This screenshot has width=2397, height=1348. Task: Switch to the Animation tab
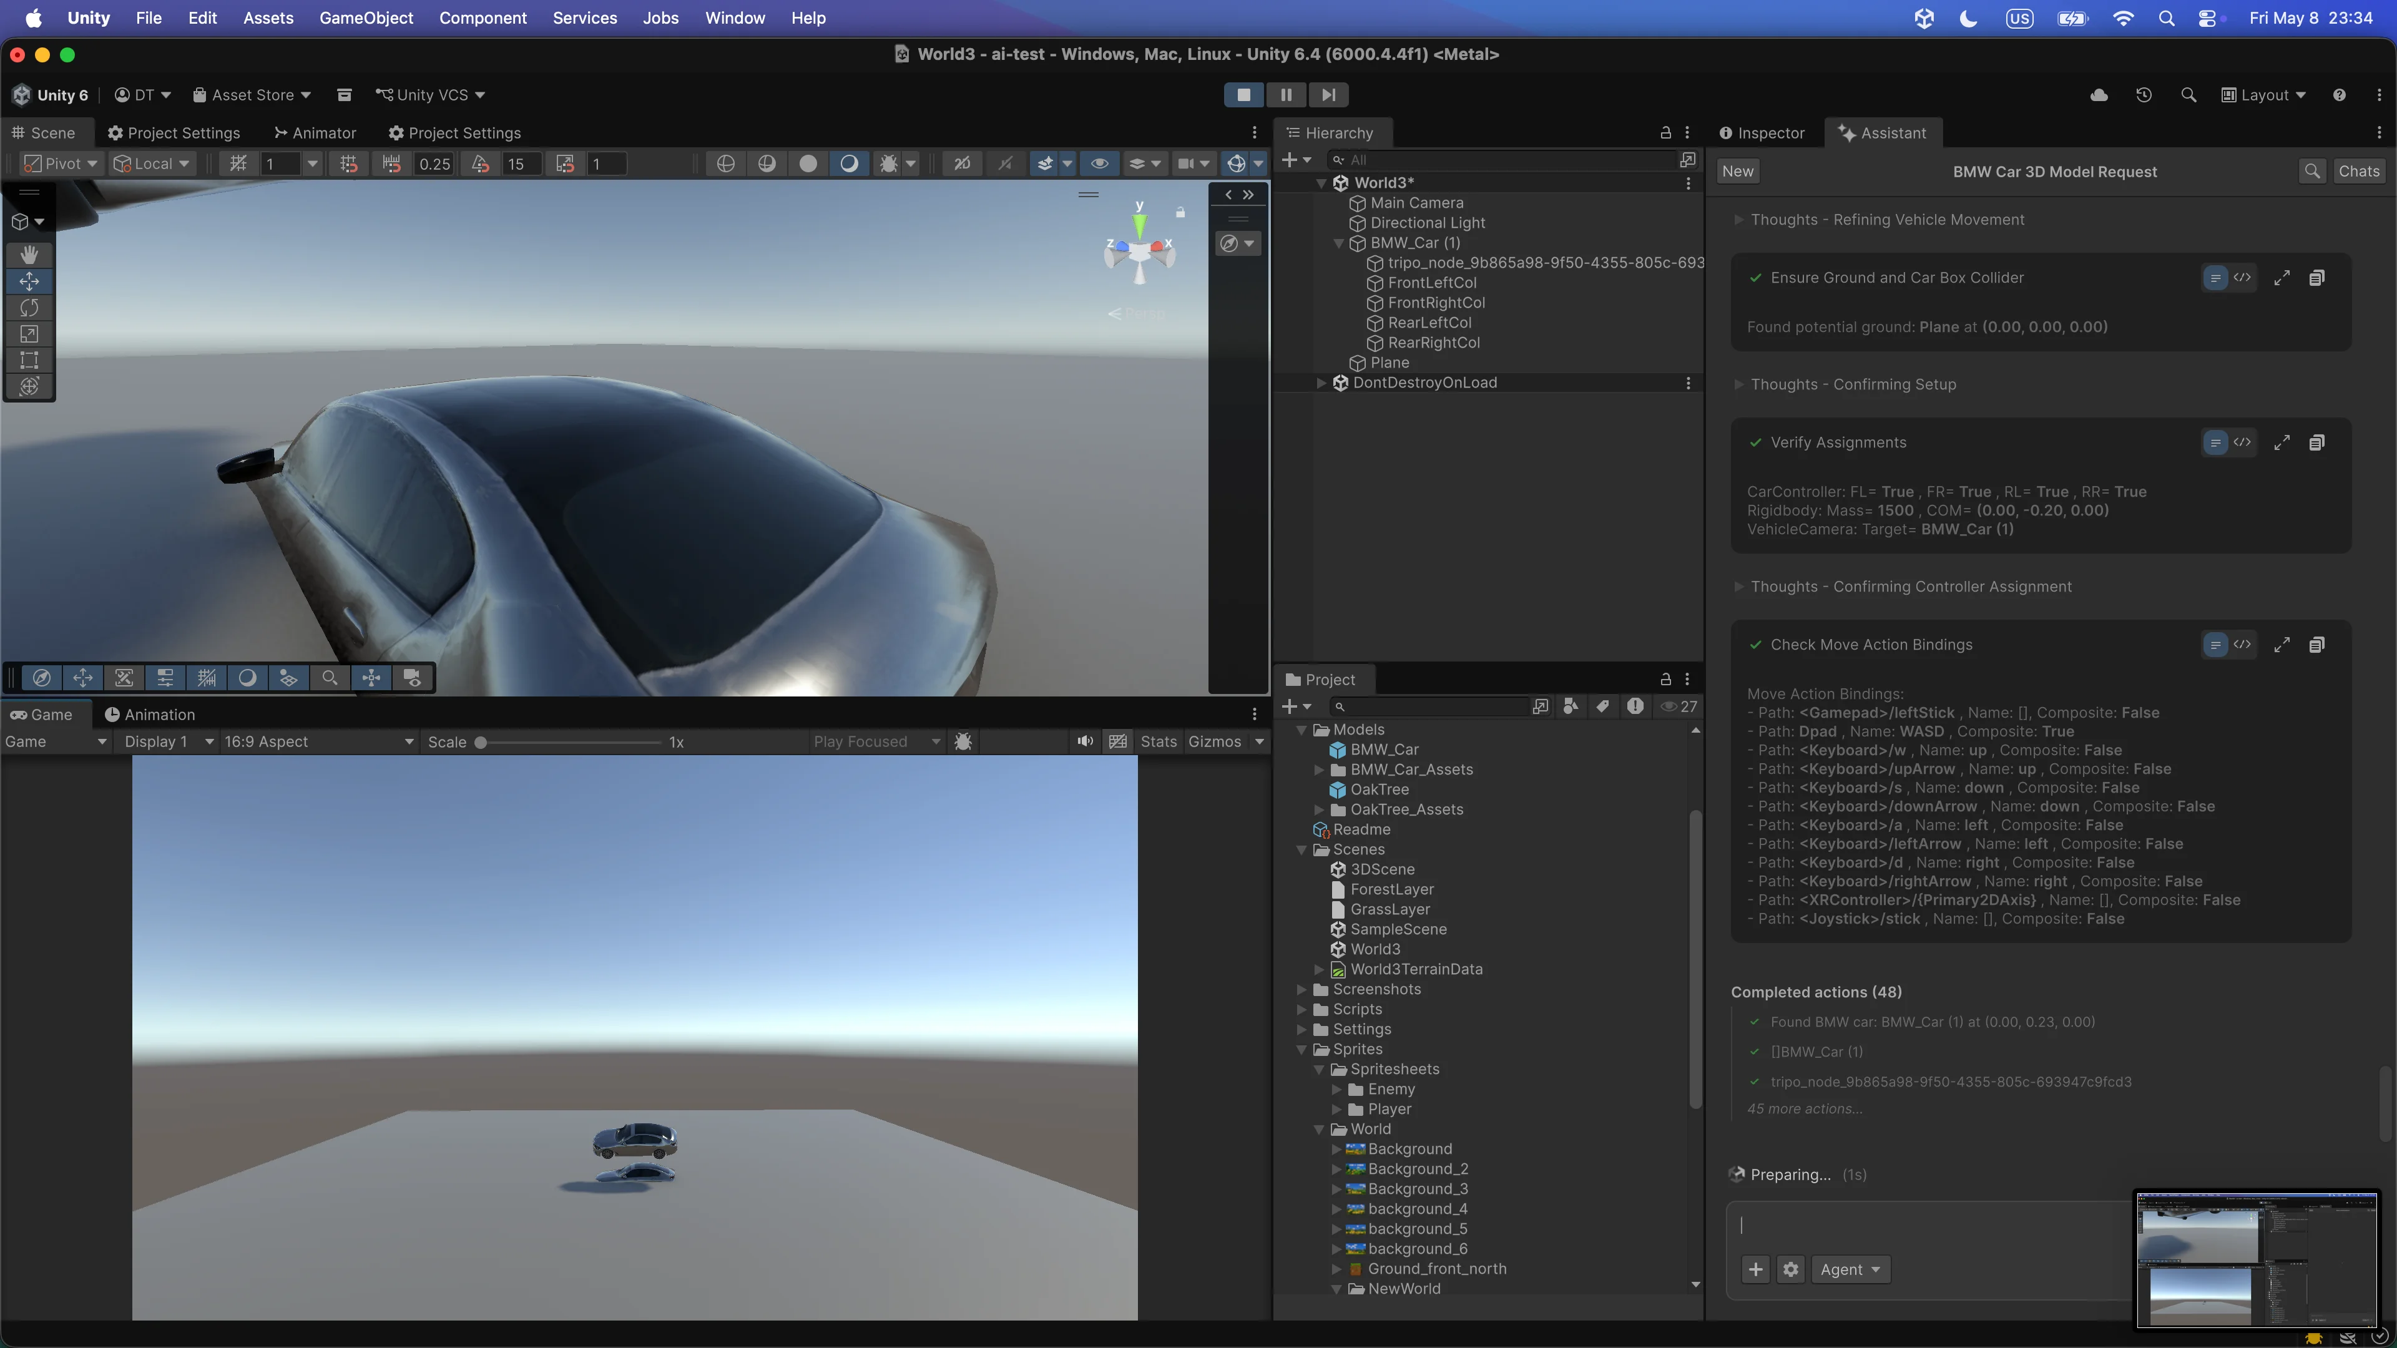tap(150, 715)
